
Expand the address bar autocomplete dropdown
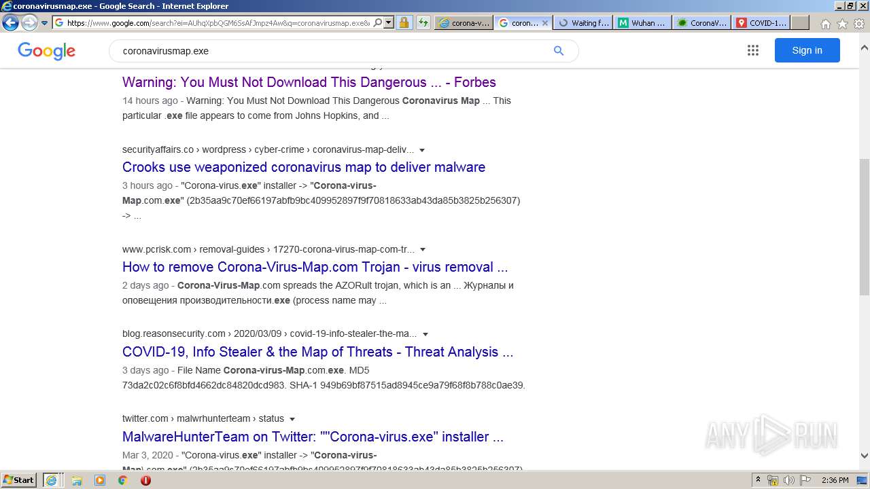[x=389, y=22]
